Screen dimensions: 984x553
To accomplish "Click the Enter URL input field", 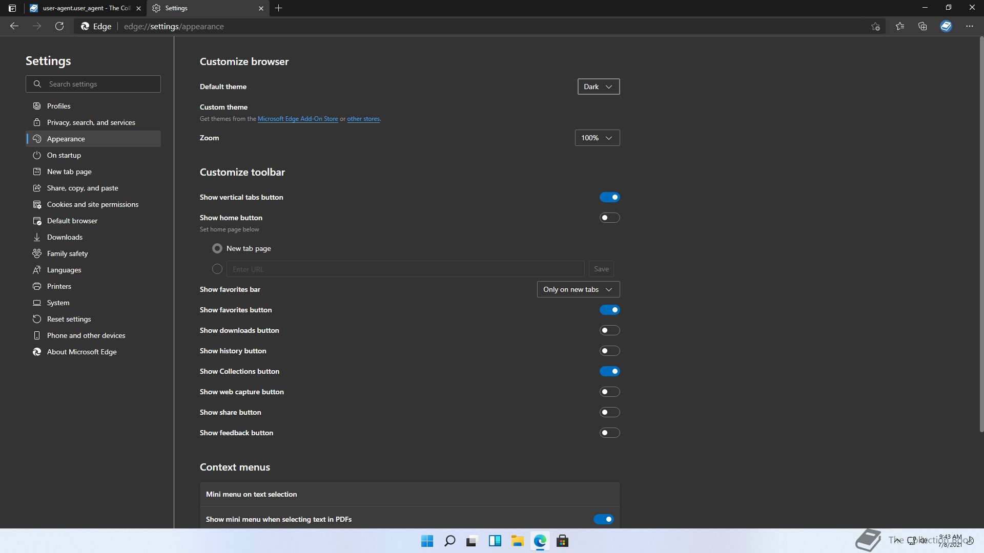I will click(405, 269).
